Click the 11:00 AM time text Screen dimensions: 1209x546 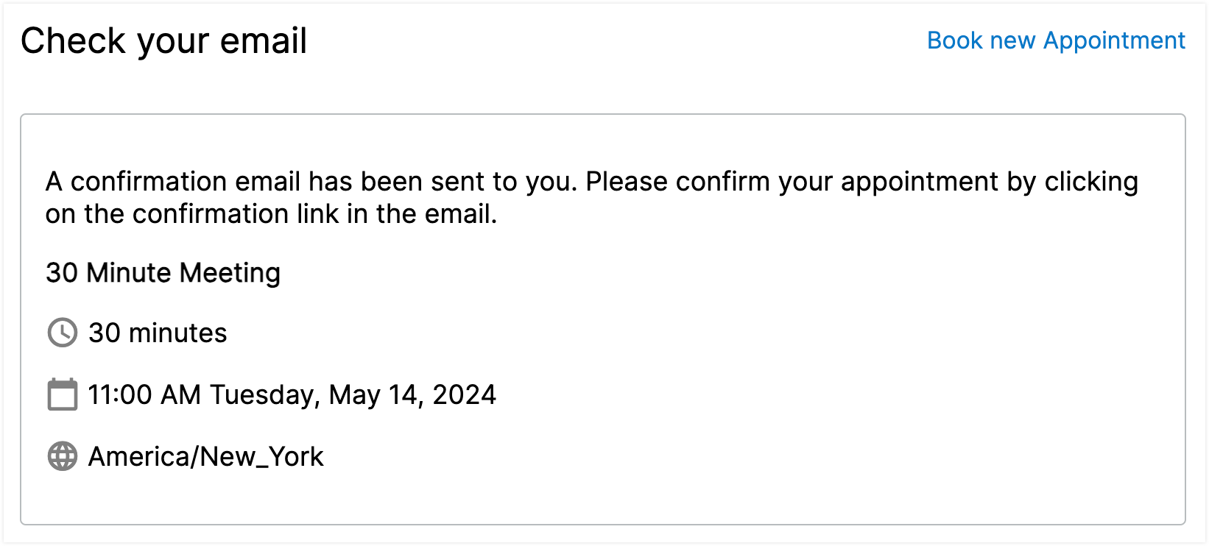[144, 395]
